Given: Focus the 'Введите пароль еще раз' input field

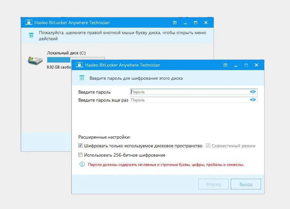Looking at the screenshot, I should tap(194, 100).
